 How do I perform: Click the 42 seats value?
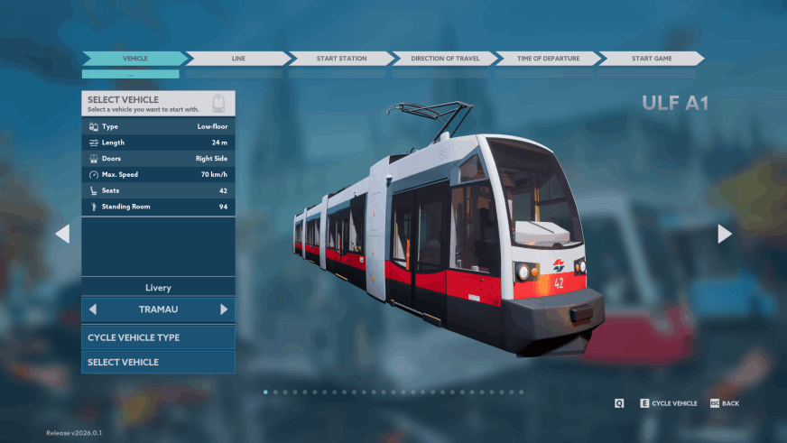223,190
